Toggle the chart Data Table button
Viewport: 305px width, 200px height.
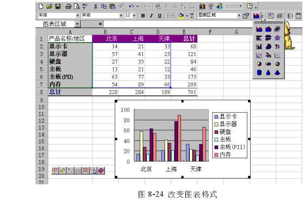(279, 16)
